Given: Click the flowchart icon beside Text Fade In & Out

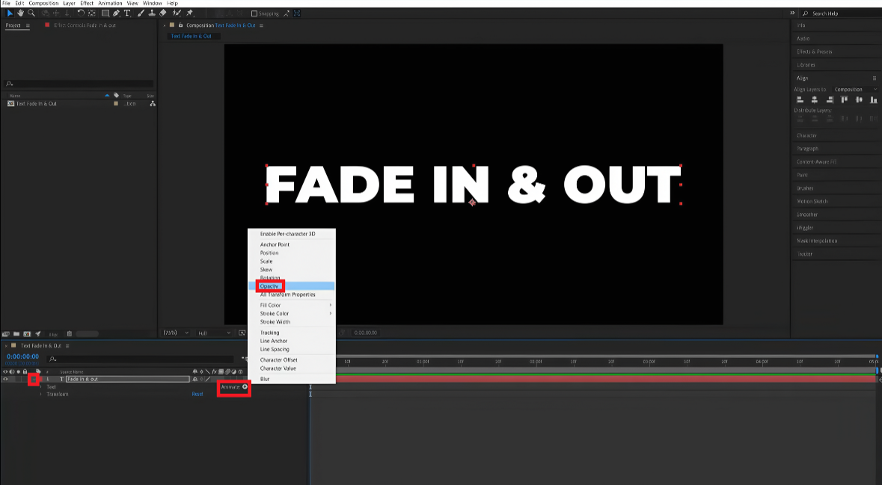Looking at the screenshot, I should pos(153,103).
